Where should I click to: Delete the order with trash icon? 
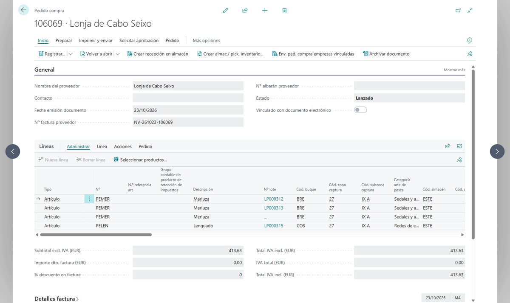[284, 11]
